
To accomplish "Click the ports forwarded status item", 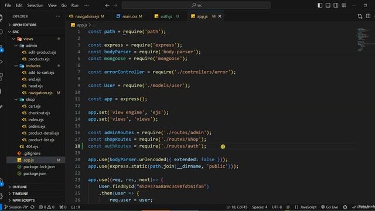I will tap(63, 207).
